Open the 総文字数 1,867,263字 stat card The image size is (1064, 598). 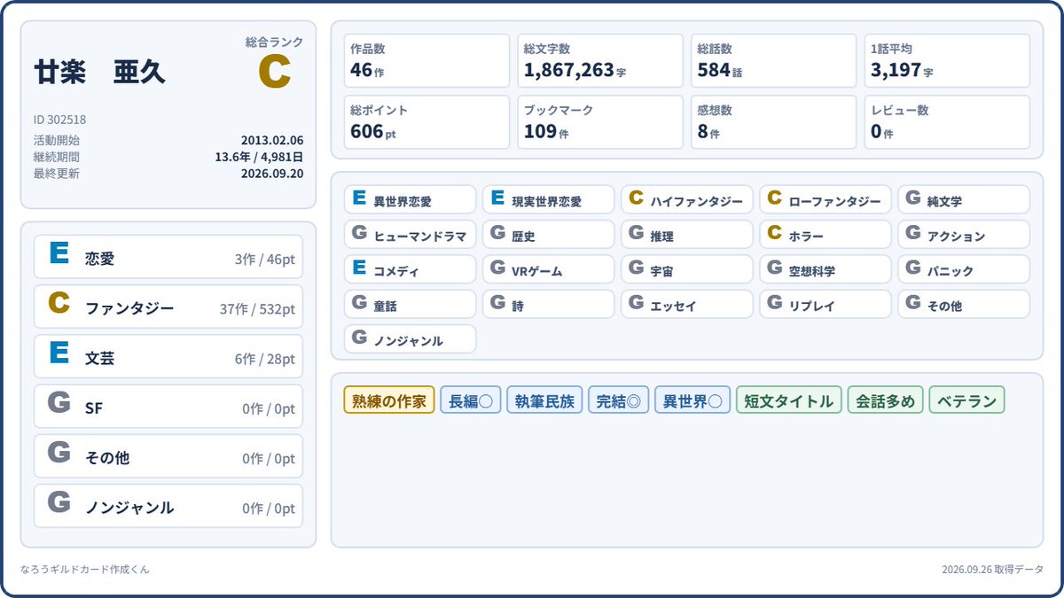[600, 60]
